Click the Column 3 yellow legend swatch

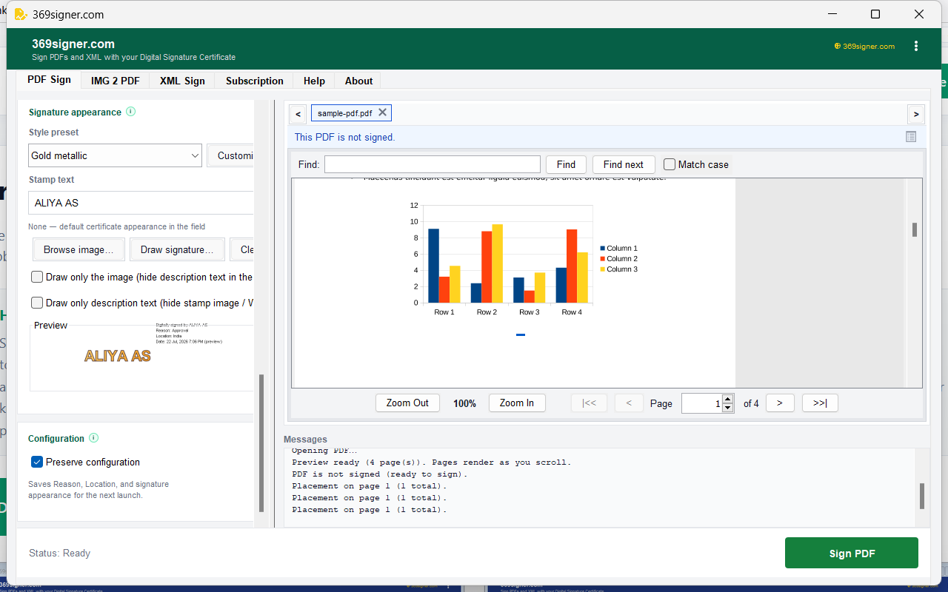[x=603, y=269]
